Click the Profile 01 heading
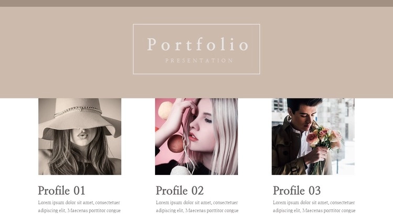393x221 pixels. (61, 191)
